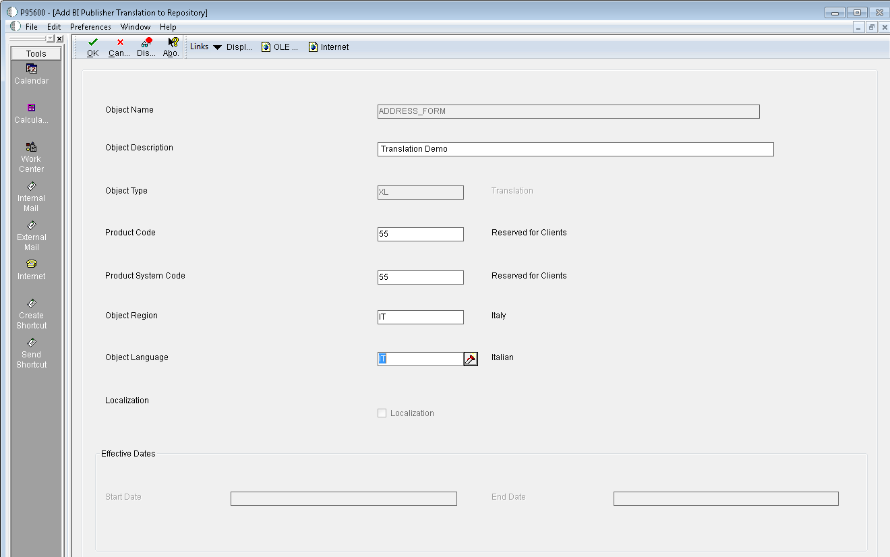Select Create Shortcut in the Tools pane

click(32, 314)
